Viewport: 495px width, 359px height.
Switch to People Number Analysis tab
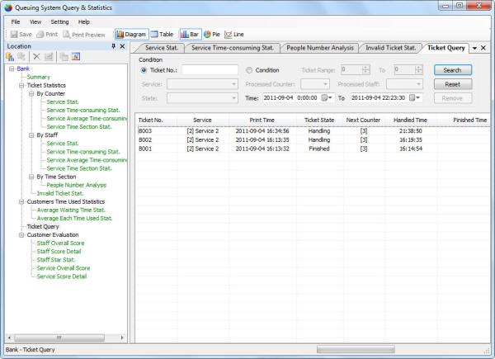pyautogui.click(x=320, y=48)
